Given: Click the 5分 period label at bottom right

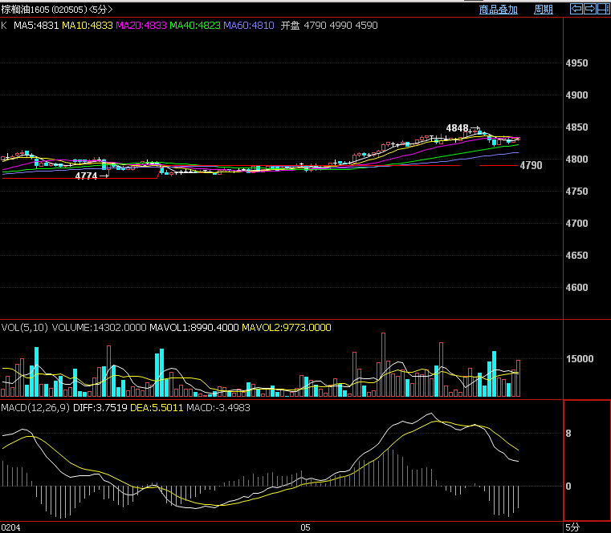Looking at the screenshot, I should 572,527.
